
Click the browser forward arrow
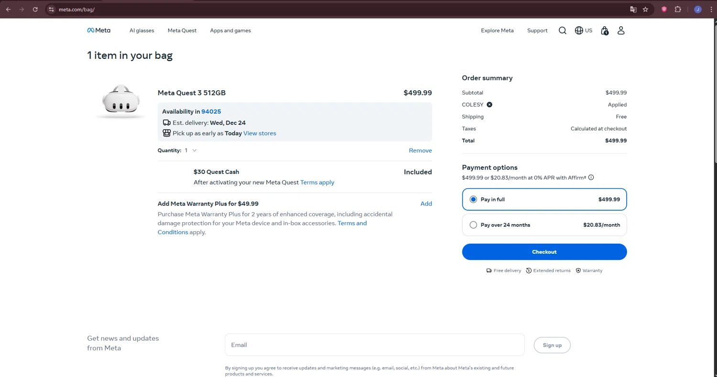[x=22, y=9]
